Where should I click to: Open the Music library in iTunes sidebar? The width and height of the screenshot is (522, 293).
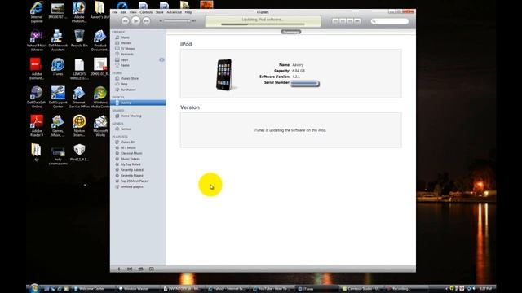pyautogui.click(x=125, y=37)
